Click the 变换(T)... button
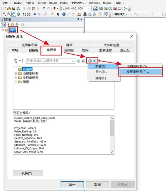The image size is (166, 191). [28, 173]
